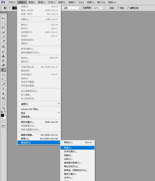Choose 远程连接... menu item
This screenshot has height=181, width=155.
pyautogui.click(x=39, y=117)
